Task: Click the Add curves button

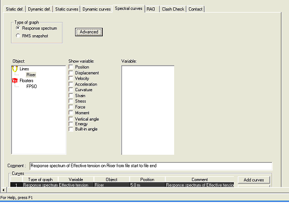Action: pos(254,180)
